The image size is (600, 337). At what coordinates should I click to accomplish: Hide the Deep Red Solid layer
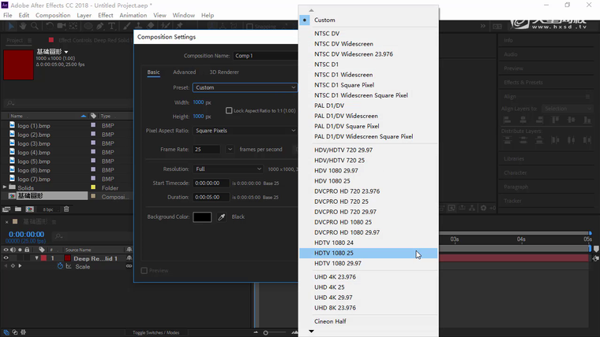pos(6,258)
